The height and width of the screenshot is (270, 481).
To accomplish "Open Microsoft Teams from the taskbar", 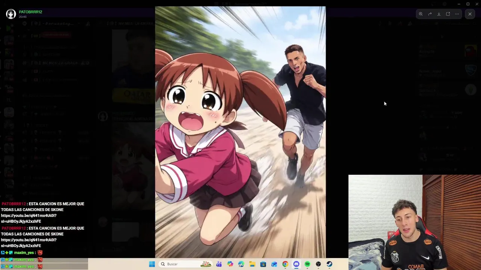I will tap(219, 264).
